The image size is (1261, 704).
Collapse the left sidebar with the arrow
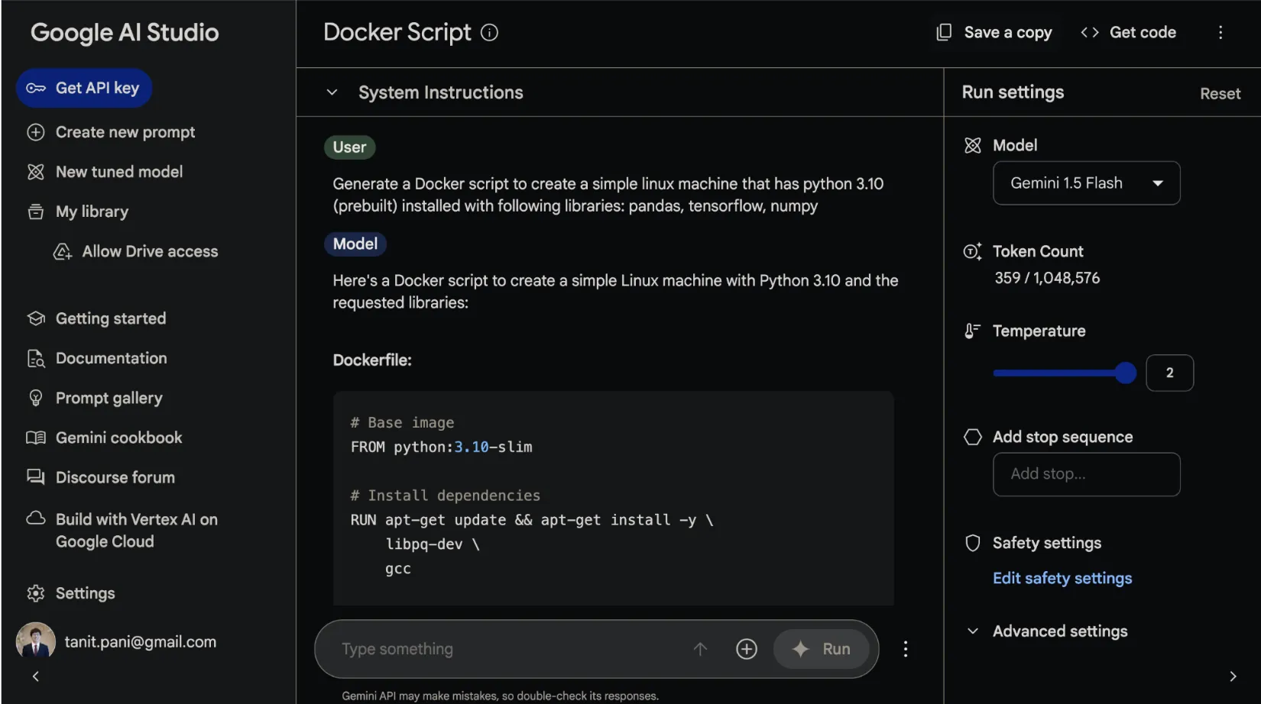click(36, 677)
